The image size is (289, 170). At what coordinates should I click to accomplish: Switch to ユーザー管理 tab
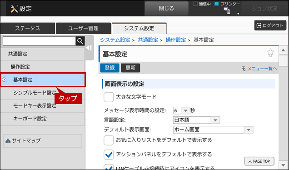pos(83,28)
